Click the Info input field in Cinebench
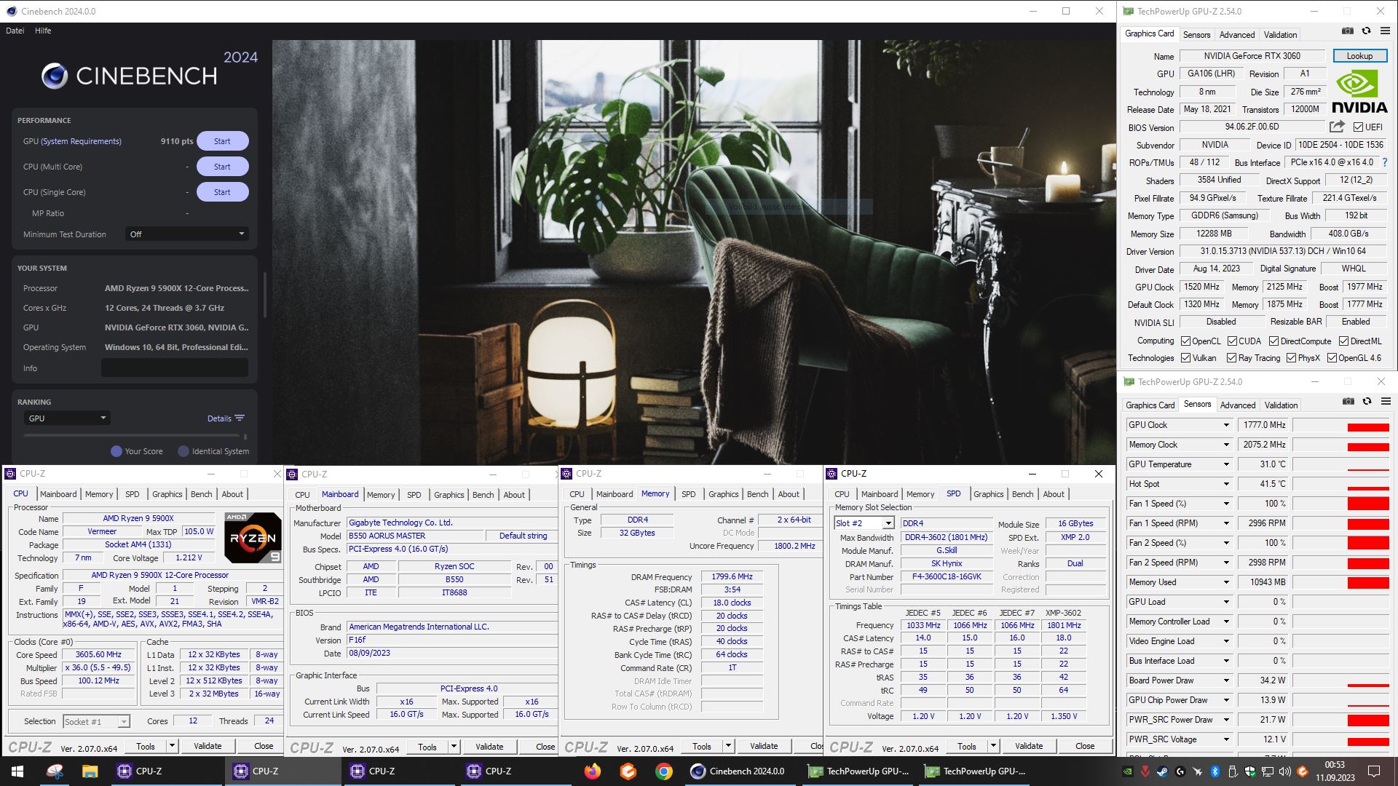This screenshot has height=786, width=1398. coord(175,368)
